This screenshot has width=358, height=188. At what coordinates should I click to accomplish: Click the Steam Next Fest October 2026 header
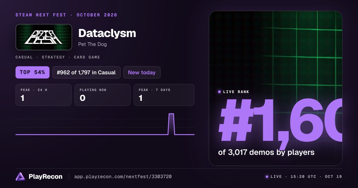coord(67,15)
